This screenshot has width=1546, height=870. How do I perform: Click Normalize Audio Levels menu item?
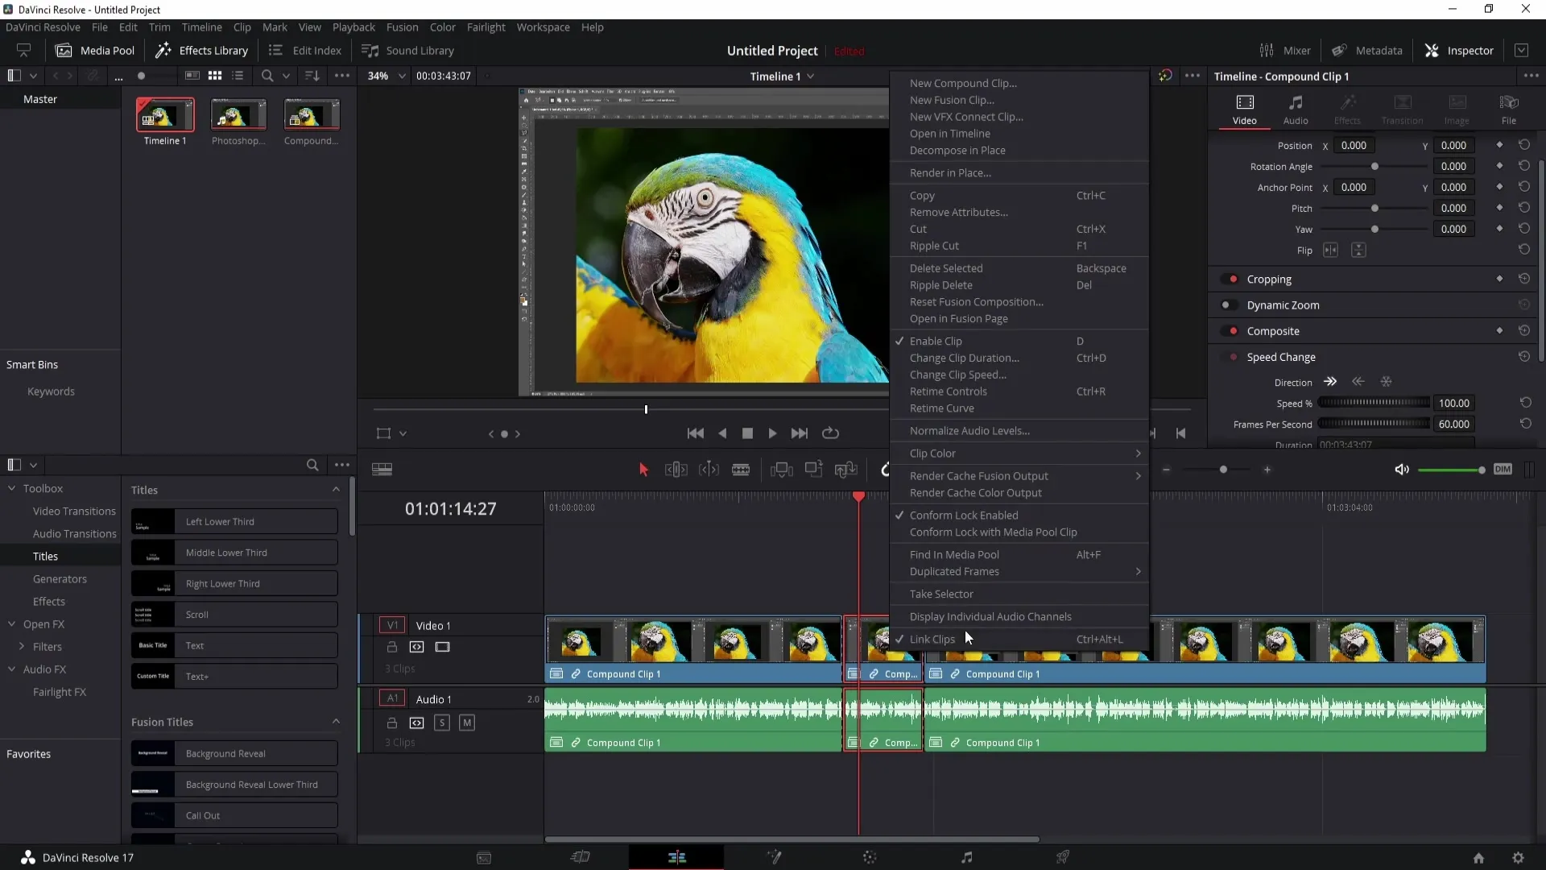point(969,430)
